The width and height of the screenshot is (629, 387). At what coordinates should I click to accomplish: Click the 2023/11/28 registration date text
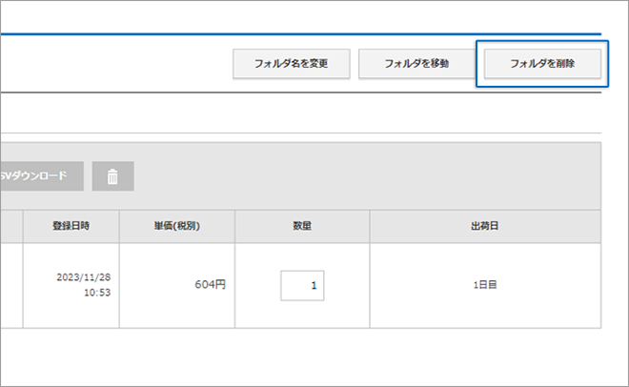coord(84,275)
